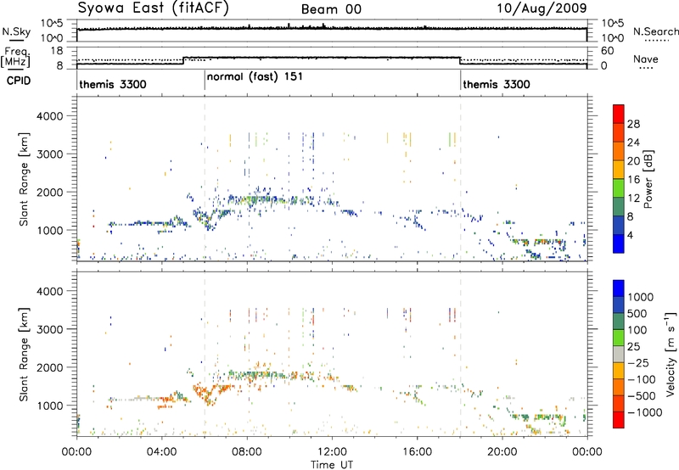This screenshot has width=679, height=470.
Task: Click the 18 tick on frequency axis
Action: pos(57,51)
